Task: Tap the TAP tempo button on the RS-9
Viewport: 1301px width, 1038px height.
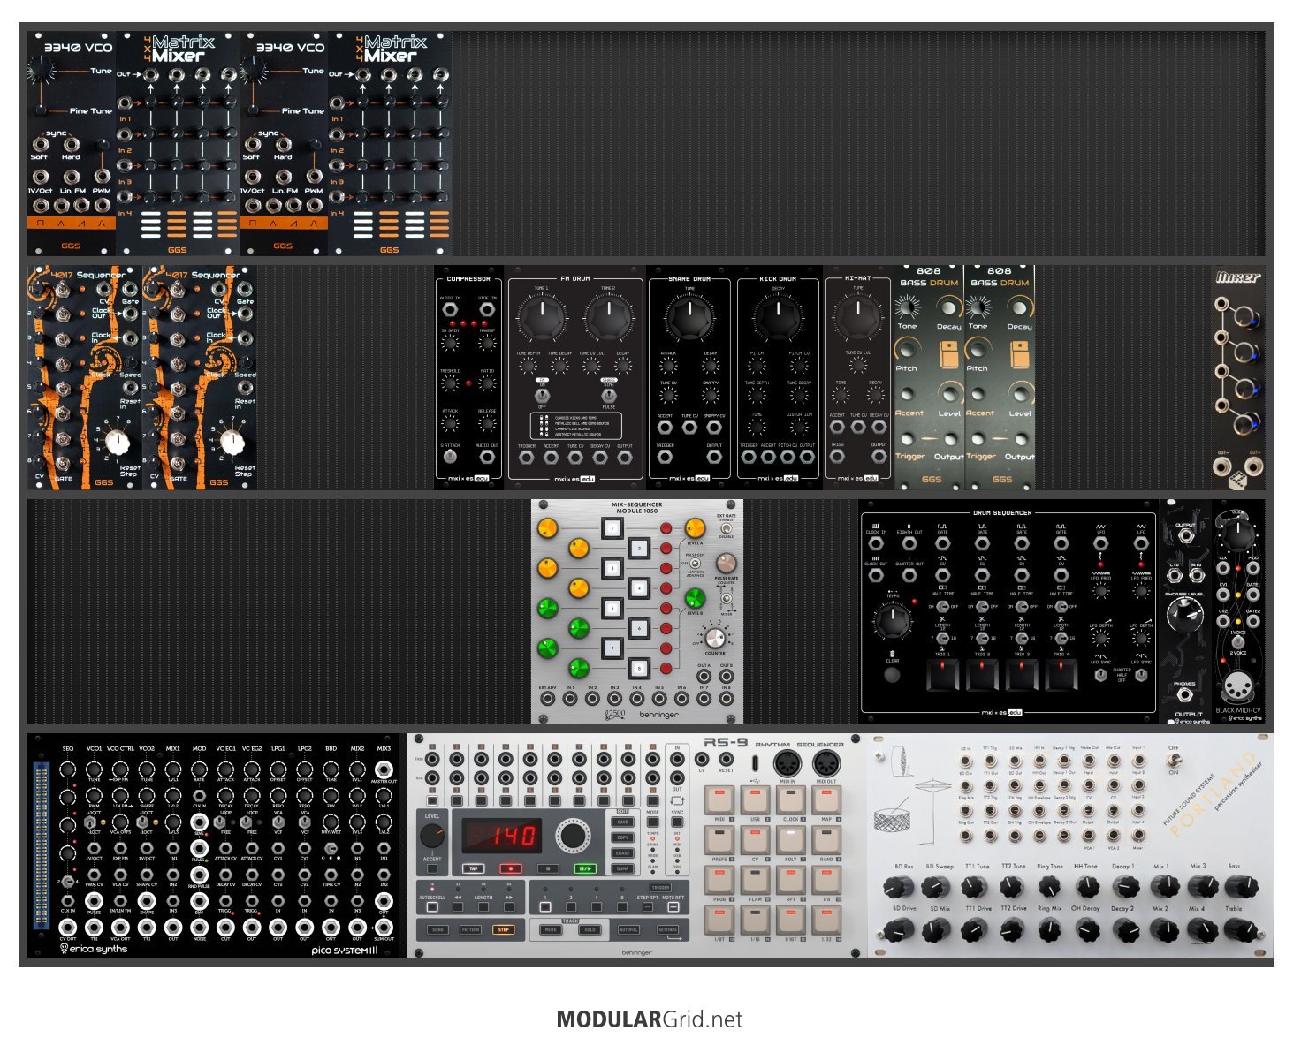Action: pos(474,868)
